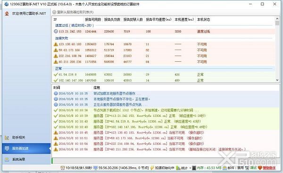Click info icon of 尝试加载本地服务器节点缓存 log
This screenshot has width=283, height=173.
click(56, 93)
